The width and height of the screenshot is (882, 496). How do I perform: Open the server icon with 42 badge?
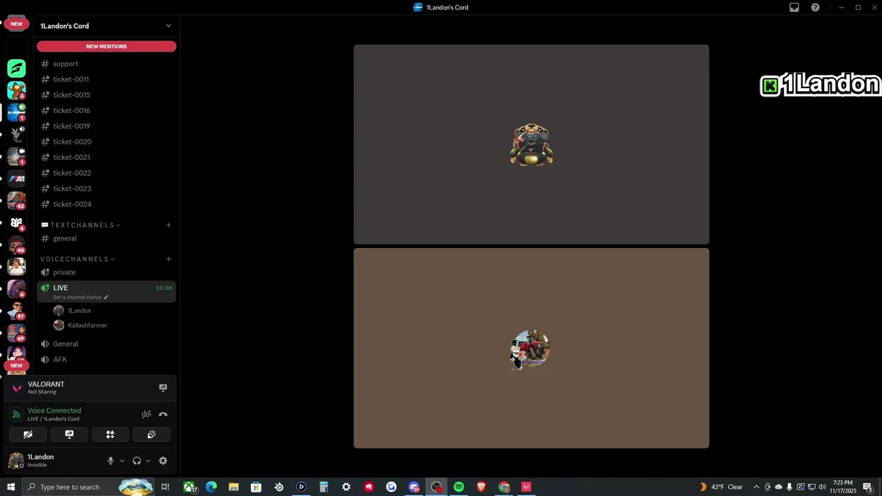pyautogui.click(x=17, y=200)
